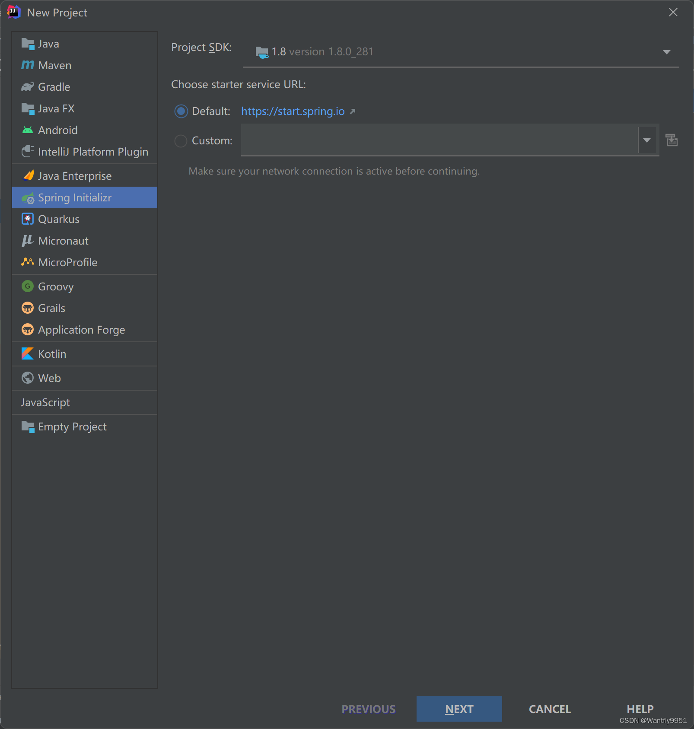Click the IntelliJ Platform Plugin plug icon

tap(28, 152)
